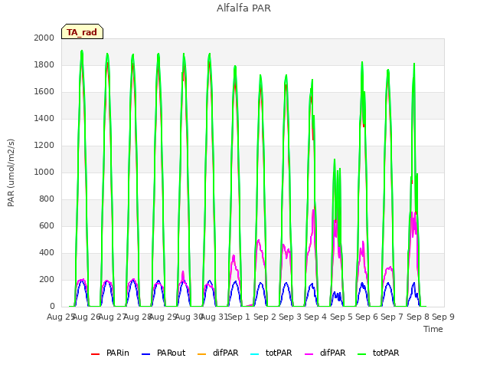Click x-axis date label Sep 3
Viewport: 490px width, 368px height.
(290, 317)
